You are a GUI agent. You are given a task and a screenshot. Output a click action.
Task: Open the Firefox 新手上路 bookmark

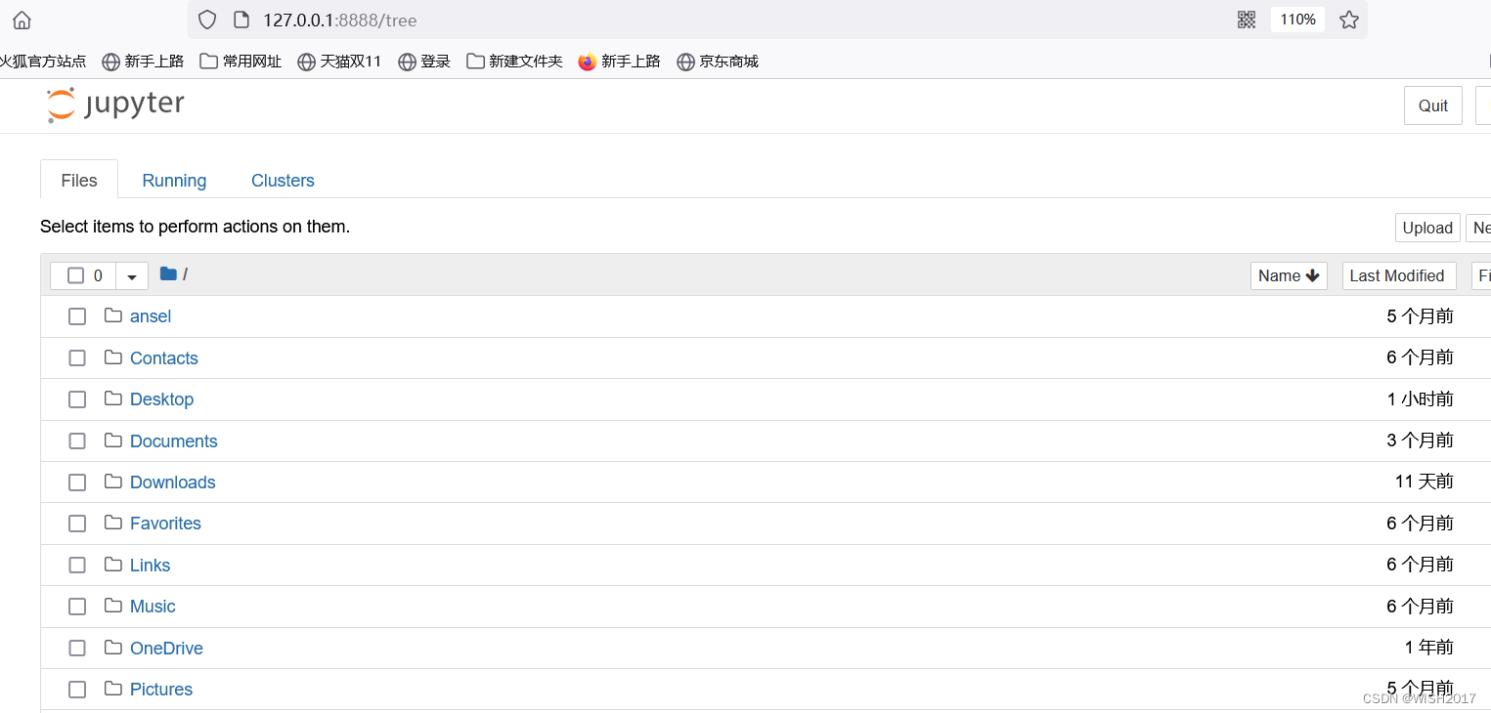620,62
